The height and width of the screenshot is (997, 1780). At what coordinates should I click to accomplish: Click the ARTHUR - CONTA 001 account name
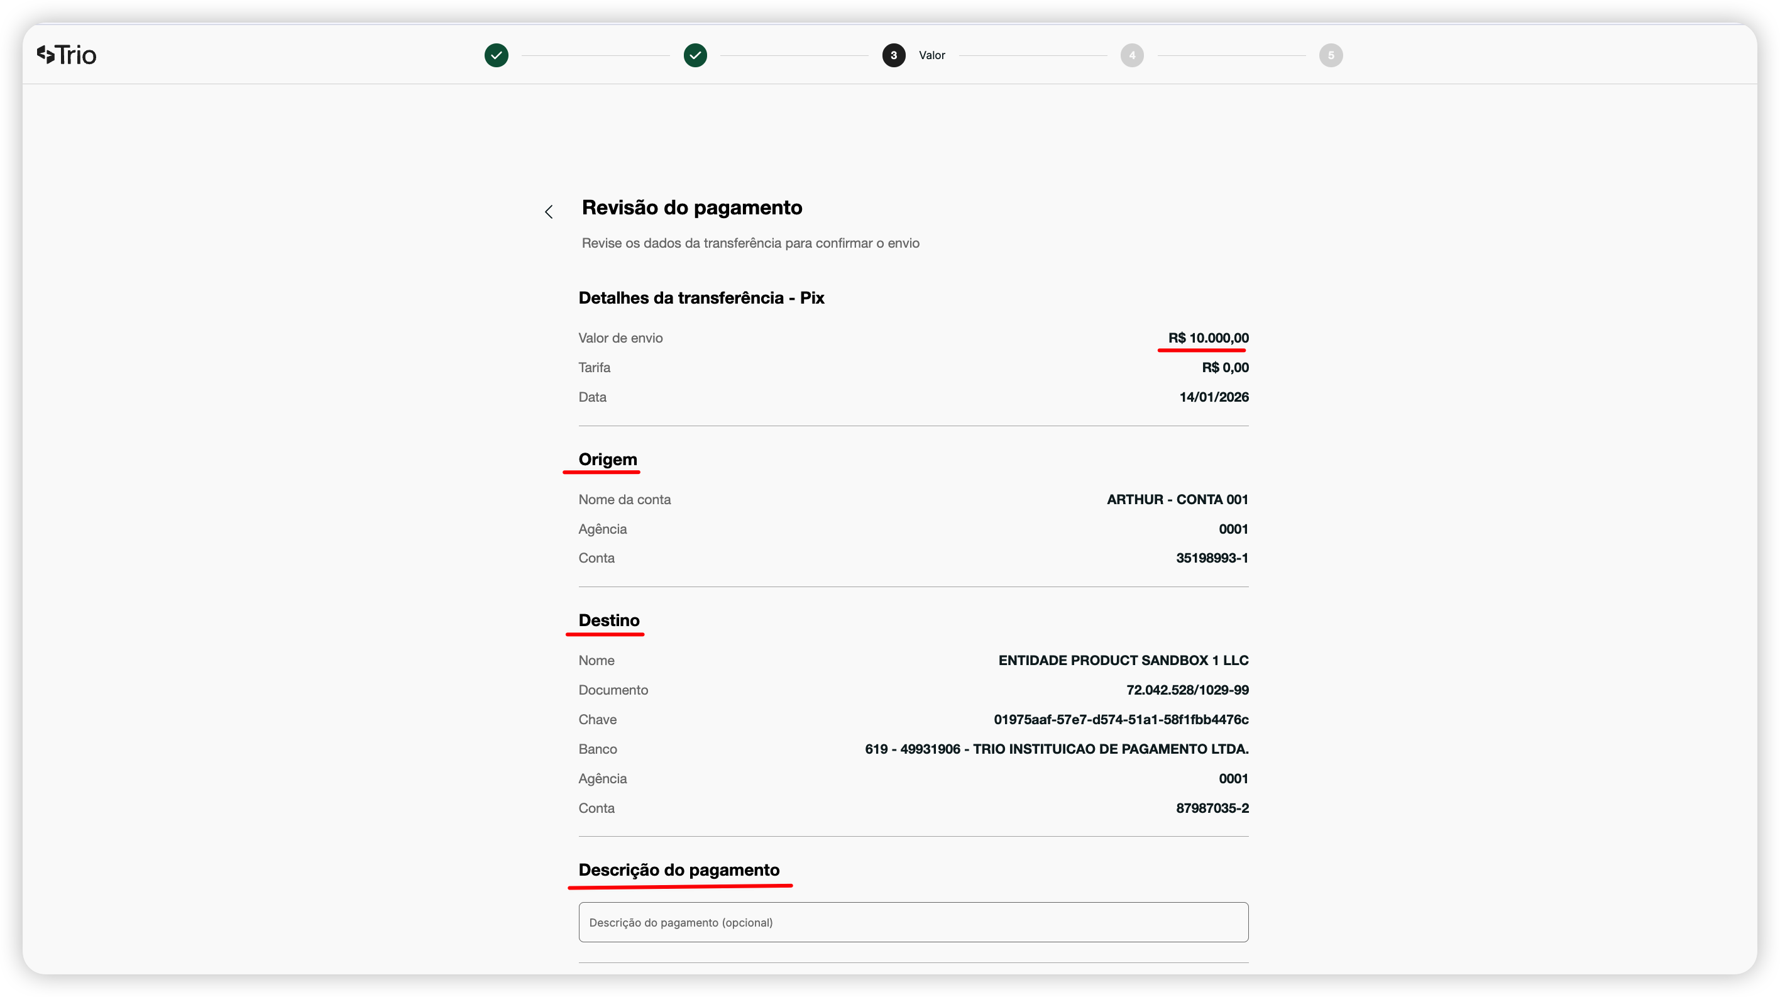[1177, 499]
